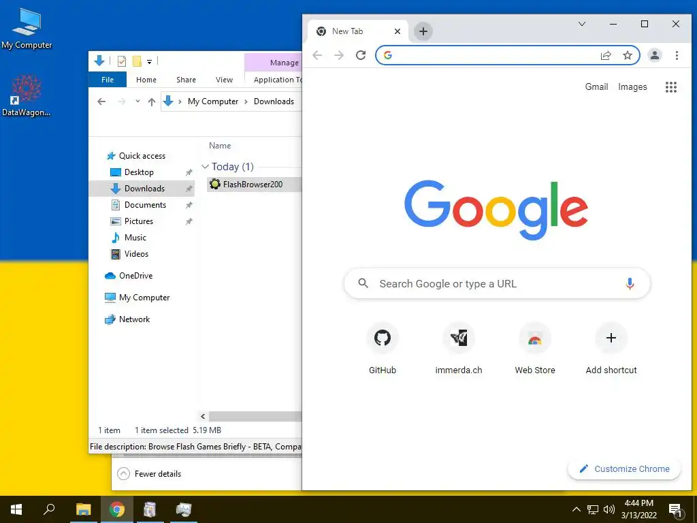Sort by the Name column header
The height and width of the screenshot is (523, 697).
point(220,146)
